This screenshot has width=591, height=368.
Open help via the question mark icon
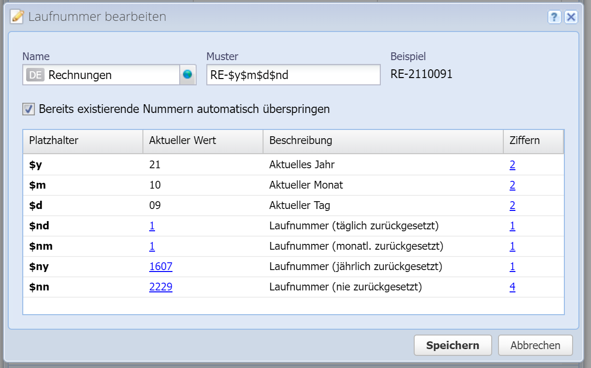click(x=554, y=17)
